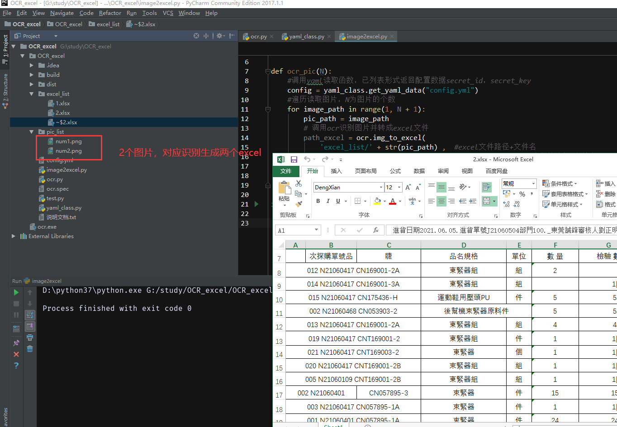This screenshot has height=427, width=617.
Task: Collapse the excel_list folder
Action: 32,94
